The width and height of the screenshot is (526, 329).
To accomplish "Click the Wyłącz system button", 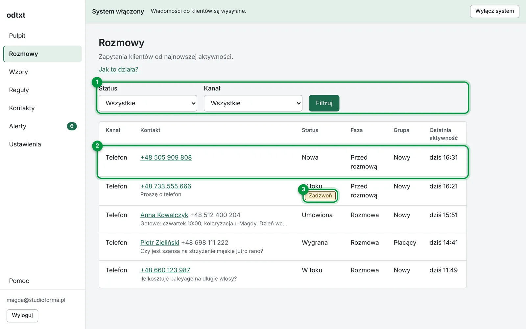I will point(494,11).
